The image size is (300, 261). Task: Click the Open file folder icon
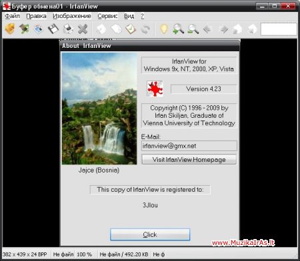[10, 29]
